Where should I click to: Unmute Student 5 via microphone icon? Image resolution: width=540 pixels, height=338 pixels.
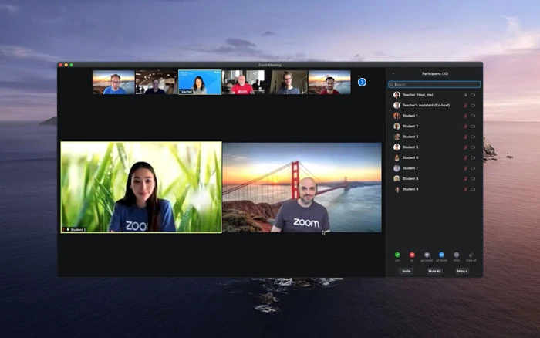(465, 147)
